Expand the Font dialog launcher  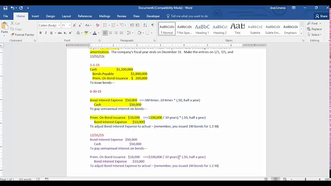pyautogui.click(x=99, y=41)
